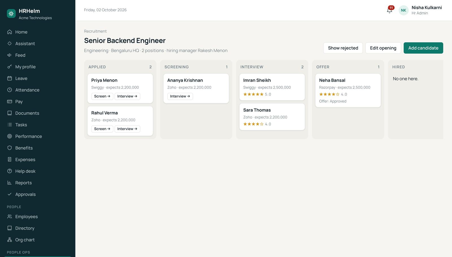Click the Nisha Kulkarni profile name

pyautogui.click(x=427, y=8)
